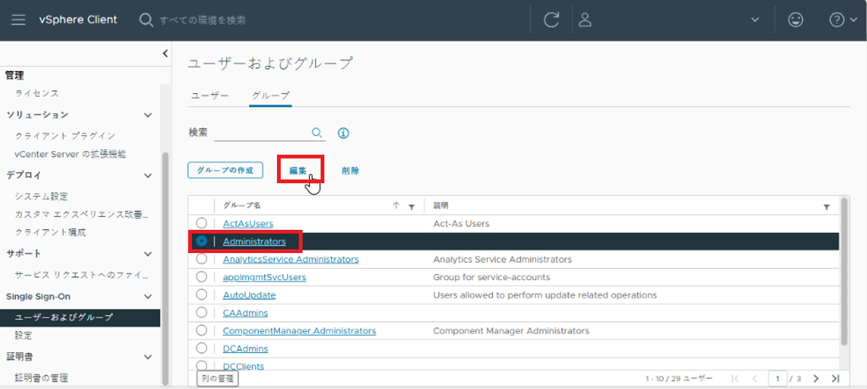
Task: Open the DCAdmins group link
Action: pyautogui.click(x=245, y=348)
